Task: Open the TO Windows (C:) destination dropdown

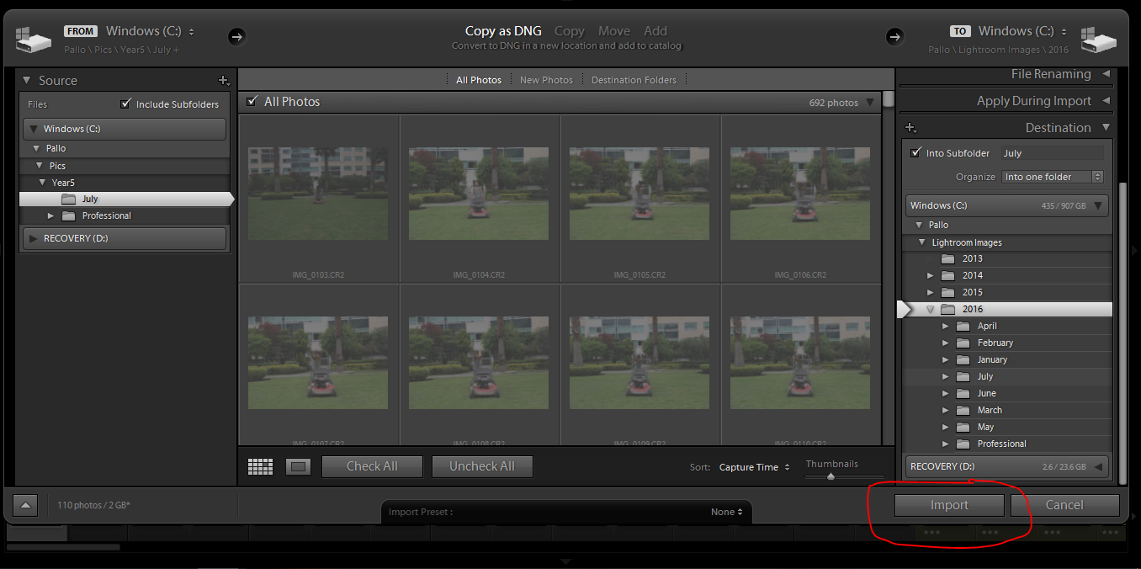Action: tap(1022, 31)
